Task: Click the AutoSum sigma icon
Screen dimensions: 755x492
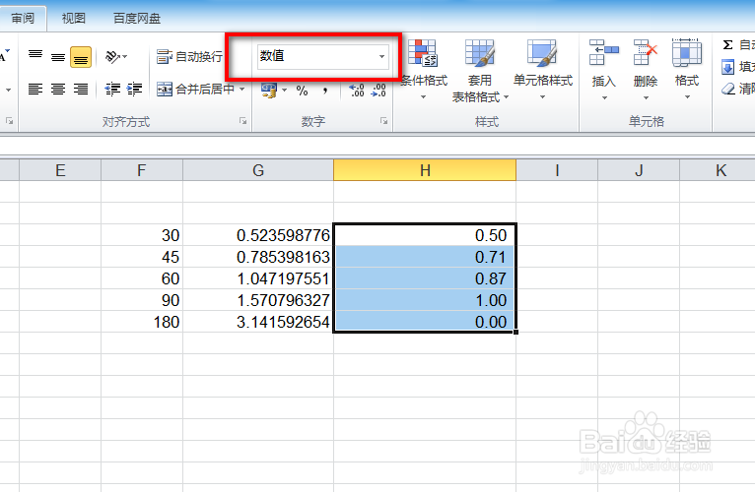Action: 727,44
